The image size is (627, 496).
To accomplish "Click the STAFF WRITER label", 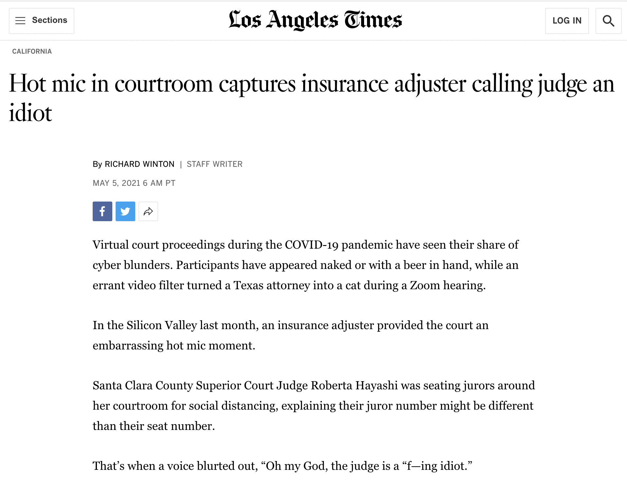I will pyautogui.click(x=214, y=164).
